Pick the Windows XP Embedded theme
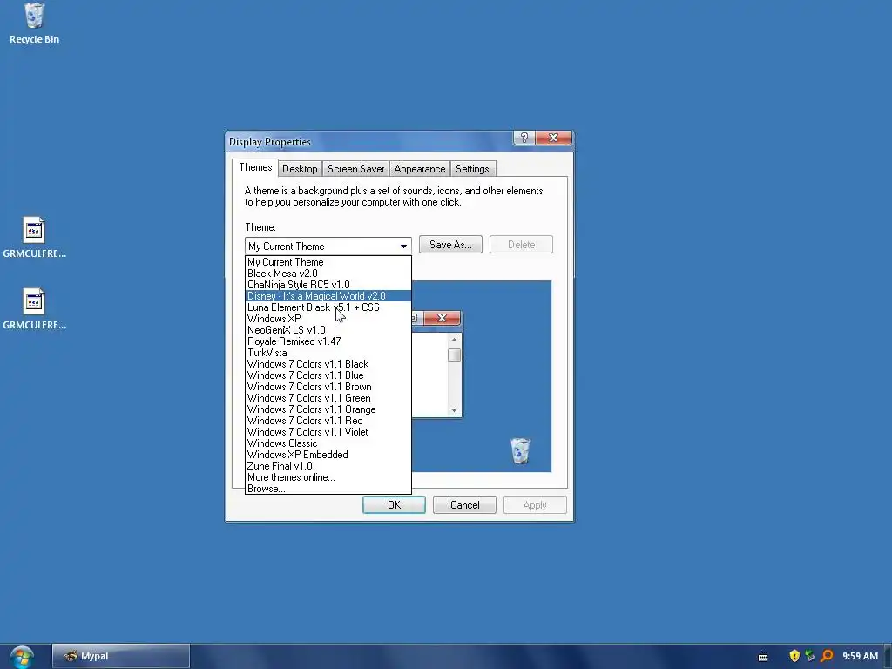The width and height of the screenshot is (892, 669). (x=328, y=455)
